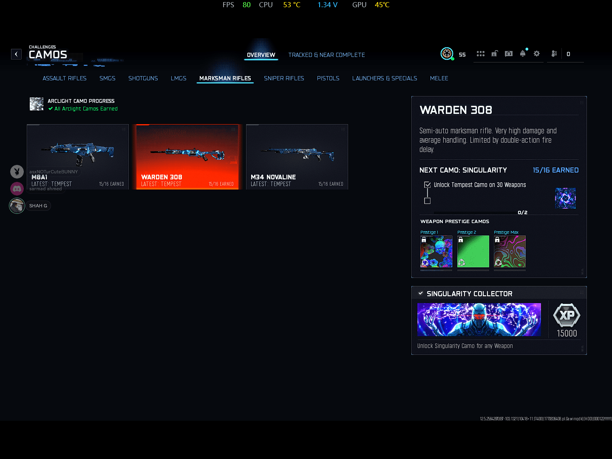This screenshot has height=459, width=612.
Task: Toggle Unlock Tempest Camo checkbox
Action: [x=428, y=185]
